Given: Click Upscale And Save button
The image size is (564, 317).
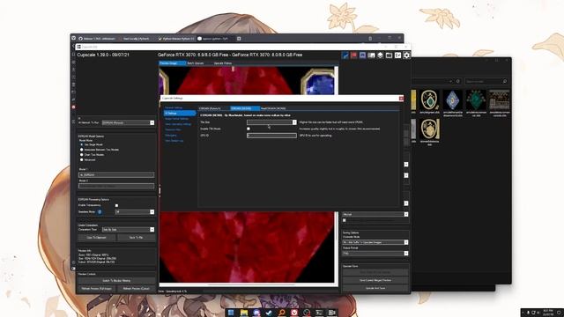Looking at the screenshot, I should click(x=375, y=288).
